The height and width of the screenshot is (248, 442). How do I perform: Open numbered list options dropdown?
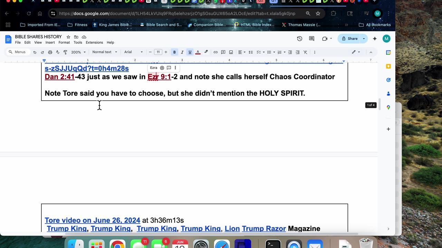click(x=281, y=52)
